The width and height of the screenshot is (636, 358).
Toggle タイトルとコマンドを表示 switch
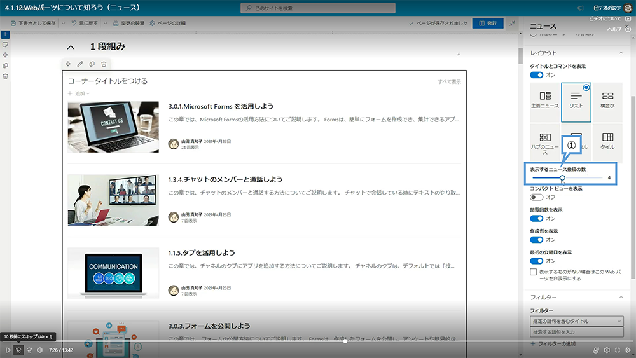click(x=536, y=75)
